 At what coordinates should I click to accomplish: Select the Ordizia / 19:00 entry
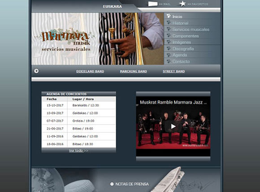83,121
